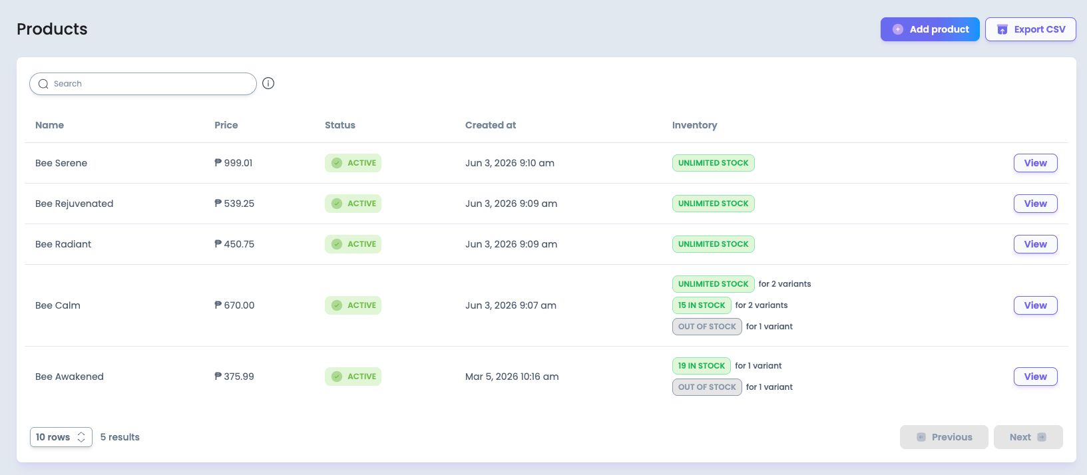Screen dimensions: 1087x475
Task: Click the magnifier icon in search box
Action: click(x=43, y=84)
